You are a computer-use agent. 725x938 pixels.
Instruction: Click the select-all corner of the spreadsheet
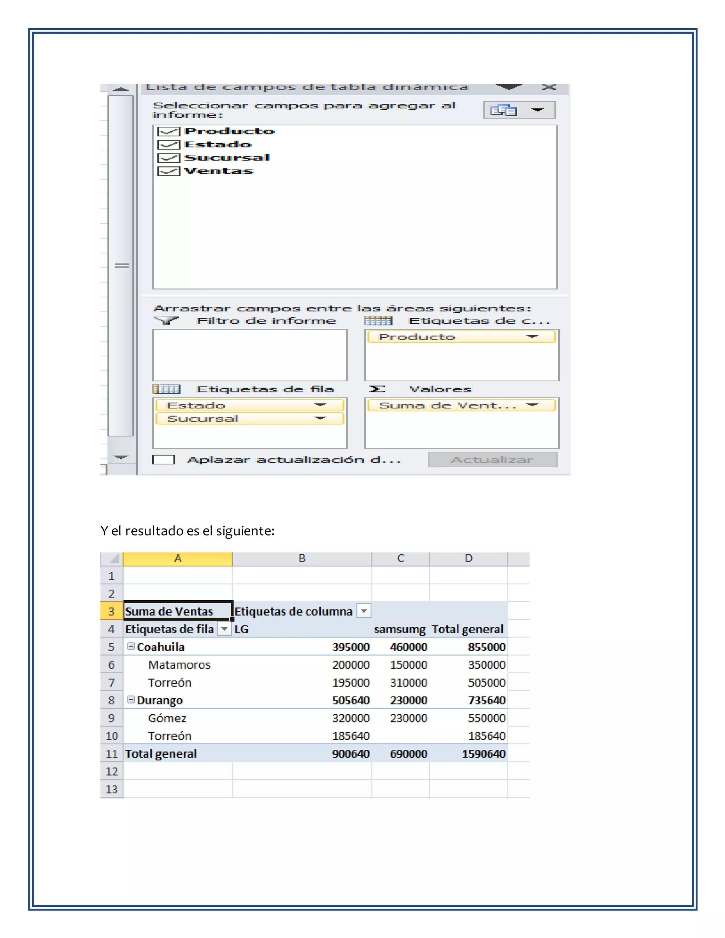(x=112, y=558)
